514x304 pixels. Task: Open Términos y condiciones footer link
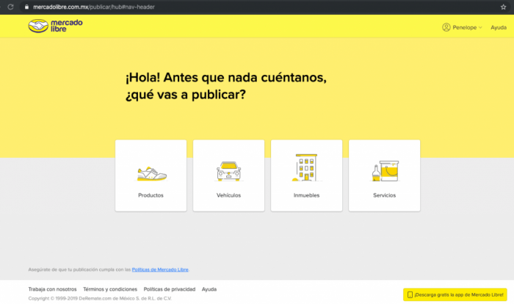click(x=110, y=289)
